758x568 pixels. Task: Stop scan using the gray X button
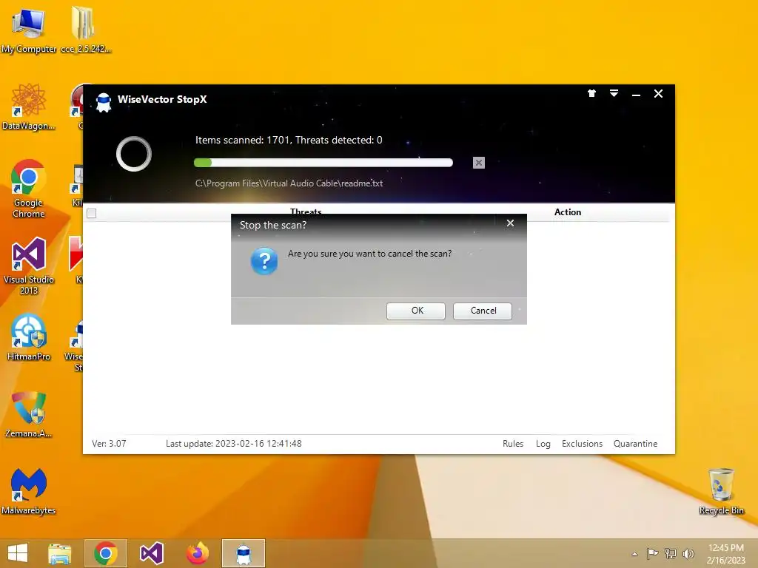point(479,163)
